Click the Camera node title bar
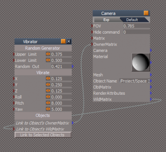 pos(121,13)
